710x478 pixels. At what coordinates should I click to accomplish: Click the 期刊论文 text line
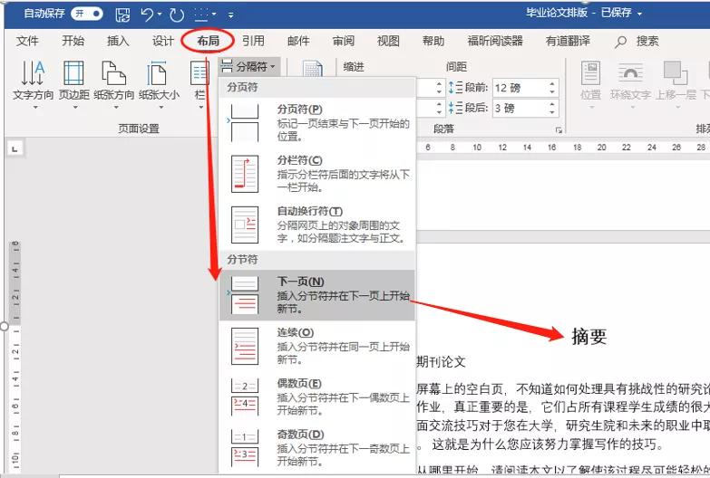pos(441,362)
